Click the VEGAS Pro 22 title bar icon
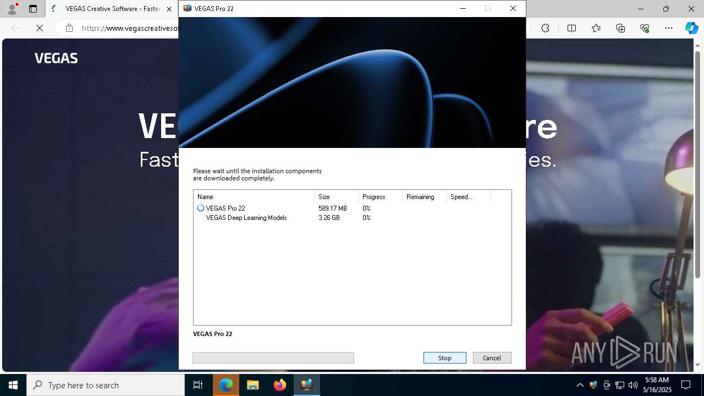 point(188,8)
